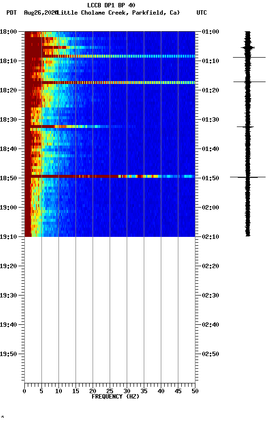This screenshot has height=422, width=269.
Task: Click the seismogram spike near 01:17
Action: [x=250, y=82]
